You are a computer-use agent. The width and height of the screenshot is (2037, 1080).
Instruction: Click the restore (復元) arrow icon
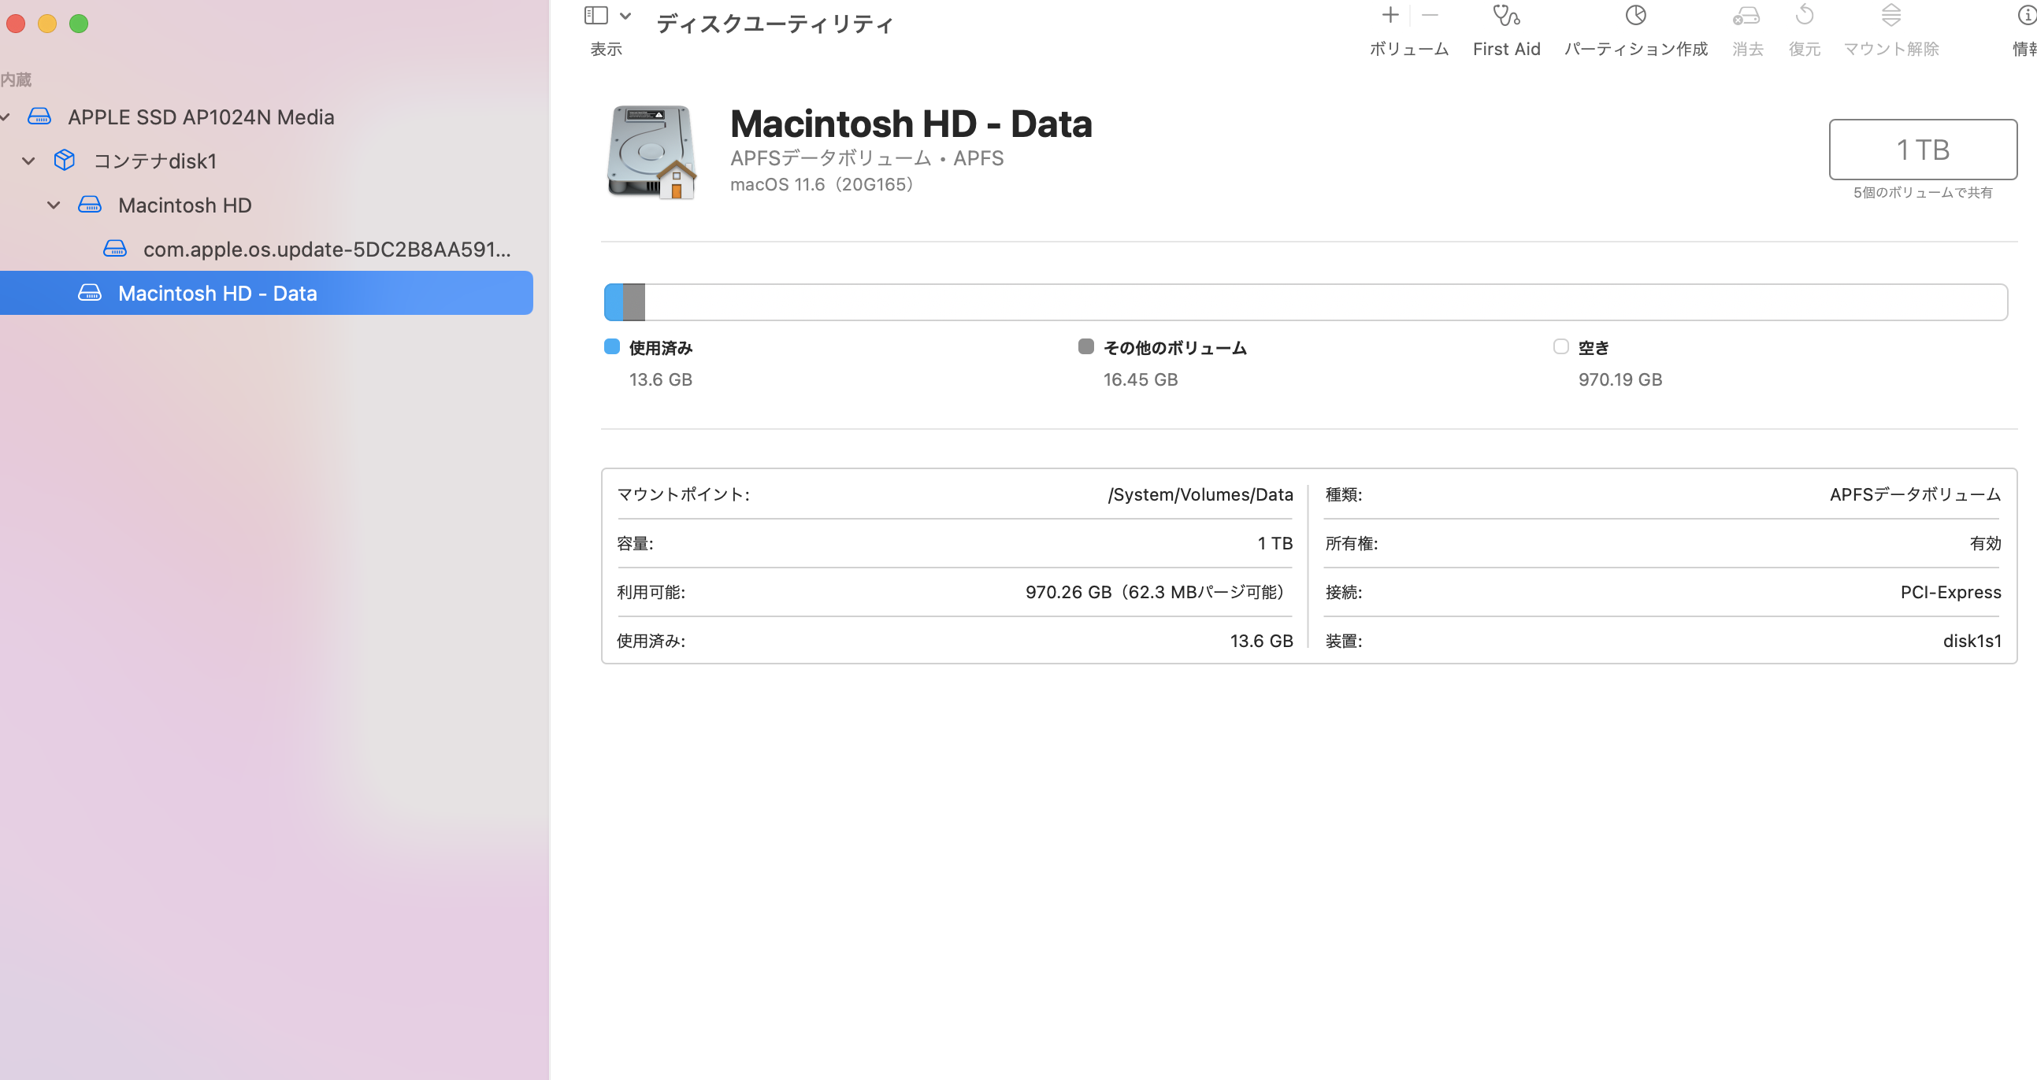coord(1804,16)
